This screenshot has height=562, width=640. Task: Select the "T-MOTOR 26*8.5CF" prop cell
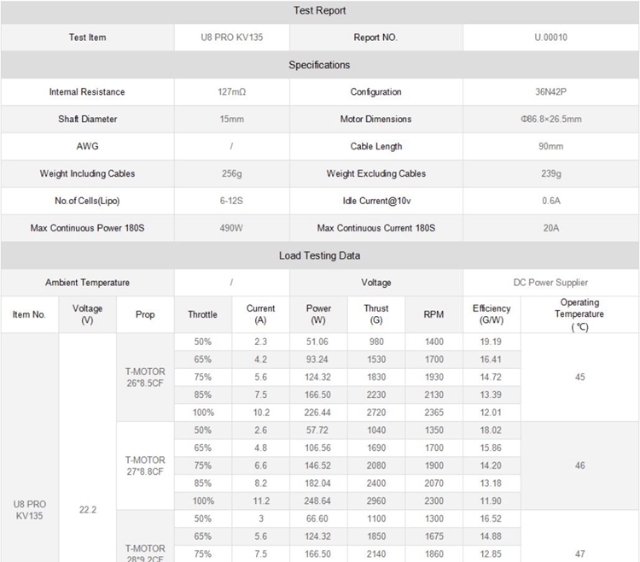tap(145, 378)
